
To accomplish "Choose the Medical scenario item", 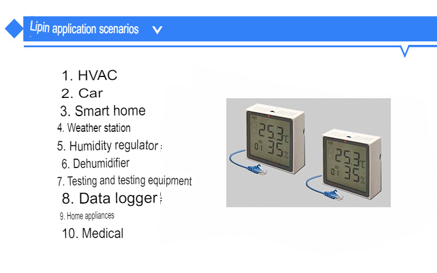I will click(93, 233).
